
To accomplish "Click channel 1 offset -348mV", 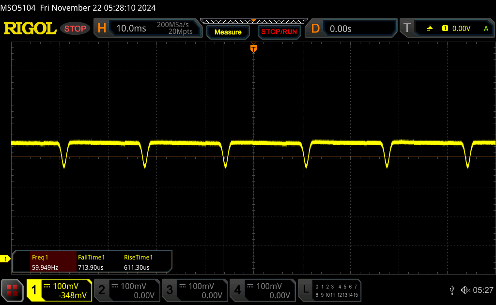I will coord(73,295).
